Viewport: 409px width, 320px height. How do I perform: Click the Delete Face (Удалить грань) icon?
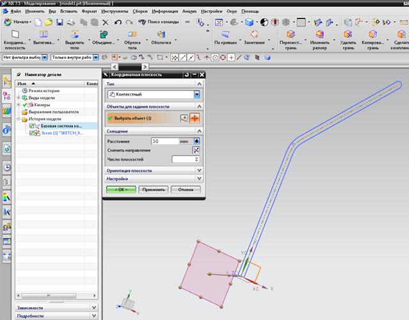[348, 35]
